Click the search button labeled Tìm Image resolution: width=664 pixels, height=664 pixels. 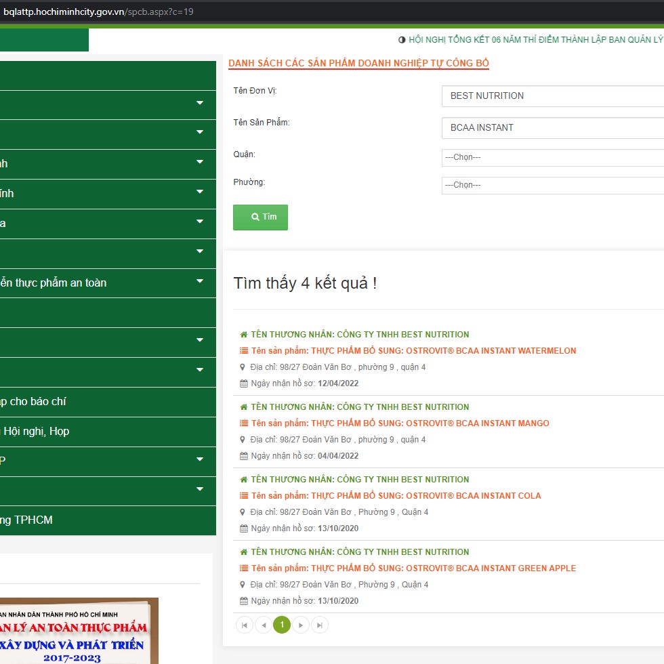coord(260,217)
